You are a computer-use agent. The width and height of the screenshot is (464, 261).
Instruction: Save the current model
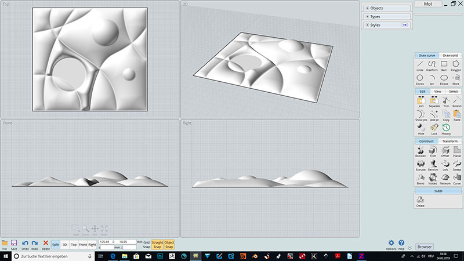point(14,245)
